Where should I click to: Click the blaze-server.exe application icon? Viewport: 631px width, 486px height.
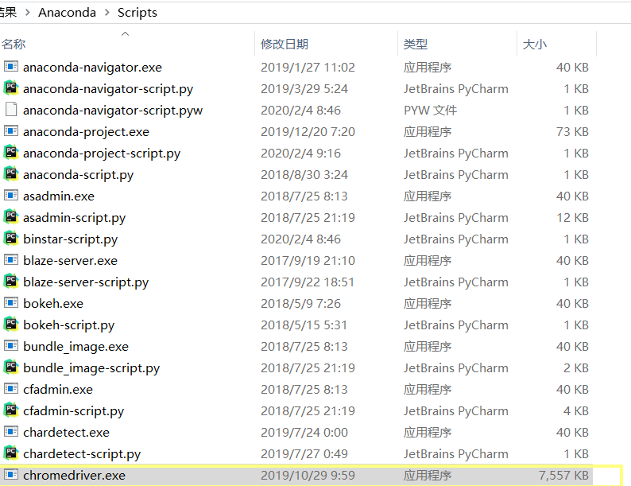11,260
